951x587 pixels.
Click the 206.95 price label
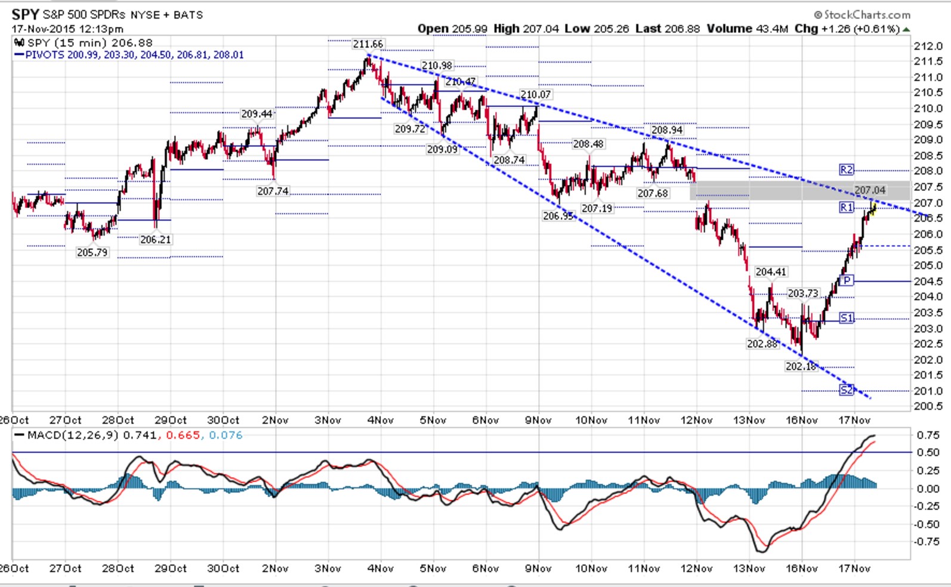pos(558,216)
